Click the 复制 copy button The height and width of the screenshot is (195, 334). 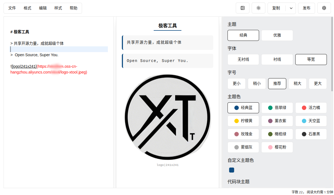tap(276, 8)
